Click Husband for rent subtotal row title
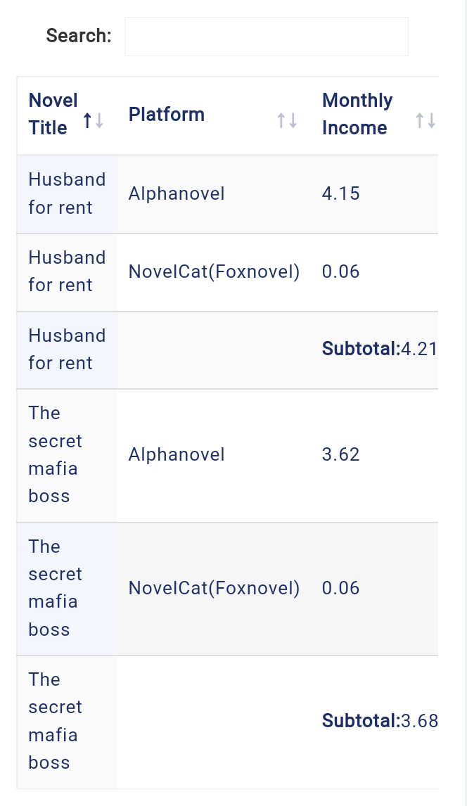 coord(68,350)
